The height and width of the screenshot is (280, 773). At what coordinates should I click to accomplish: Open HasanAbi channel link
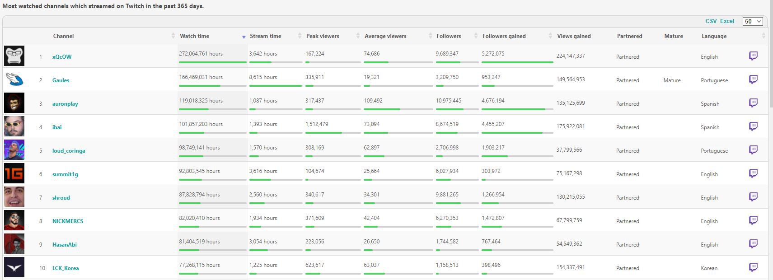(65, 245)
